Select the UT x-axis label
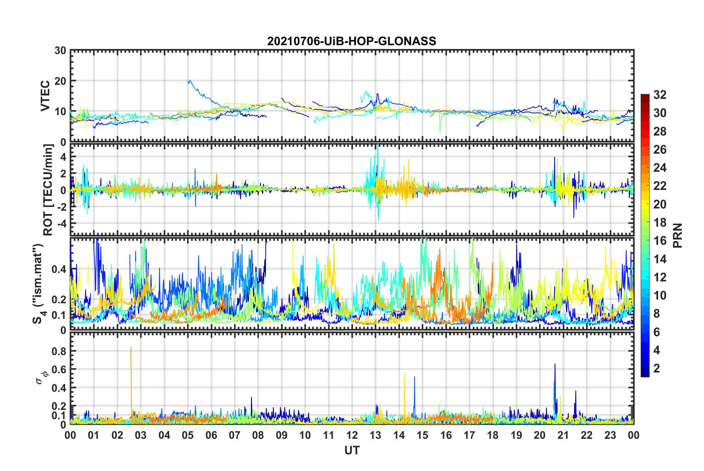 point(352,450)
